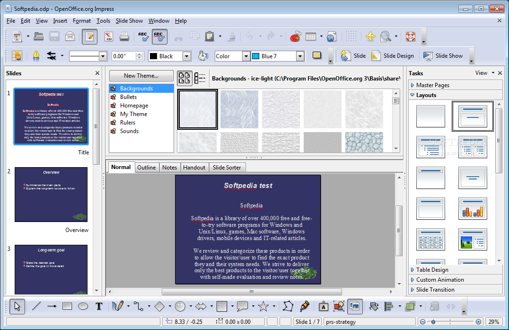Open the Format menu
This screenshot has height=330, width=509.
(x=81, y=21)
